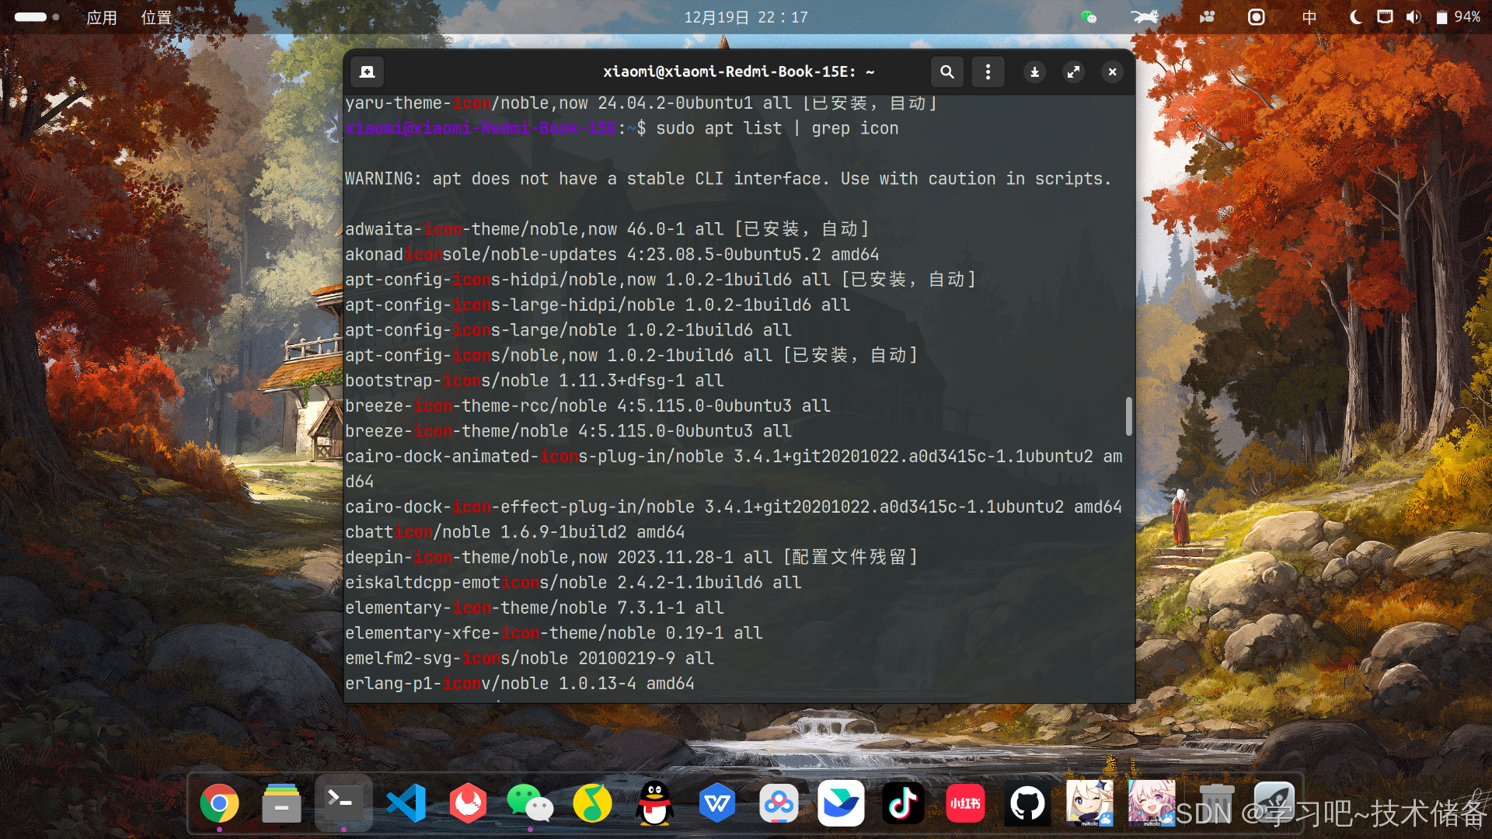This screenshot has width=1492, height=839.
Task: Click the wired network status icon
Action: [x=1385, y=16]
